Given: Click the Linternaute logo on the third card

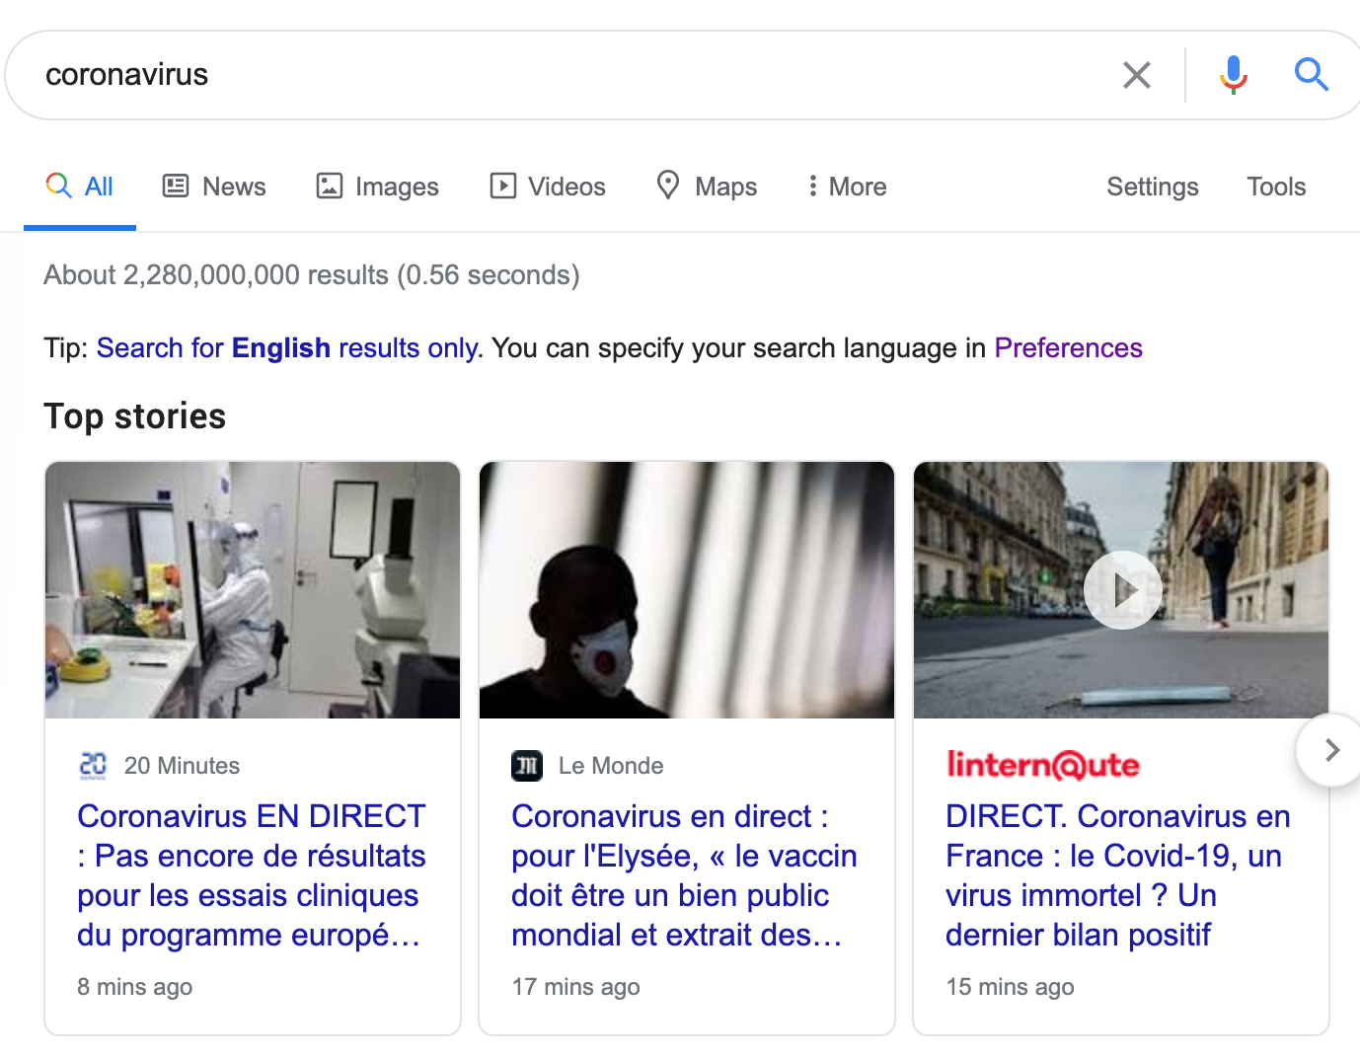Looking at the screenshot, I should (x=1042, y=765).
